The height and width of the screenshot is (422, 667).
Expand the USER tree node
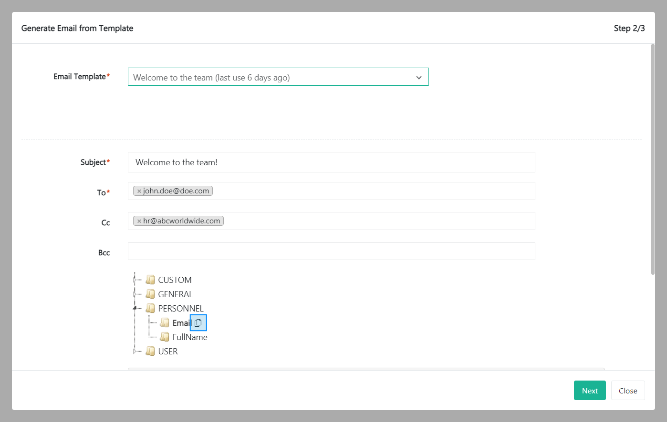click(135, 352)
